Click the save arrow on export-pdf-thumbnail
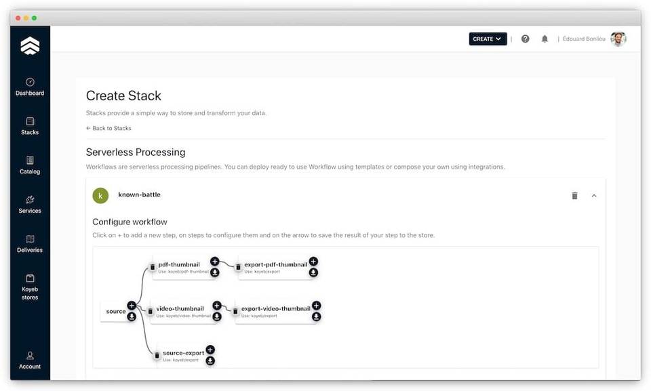 [313, 272]
